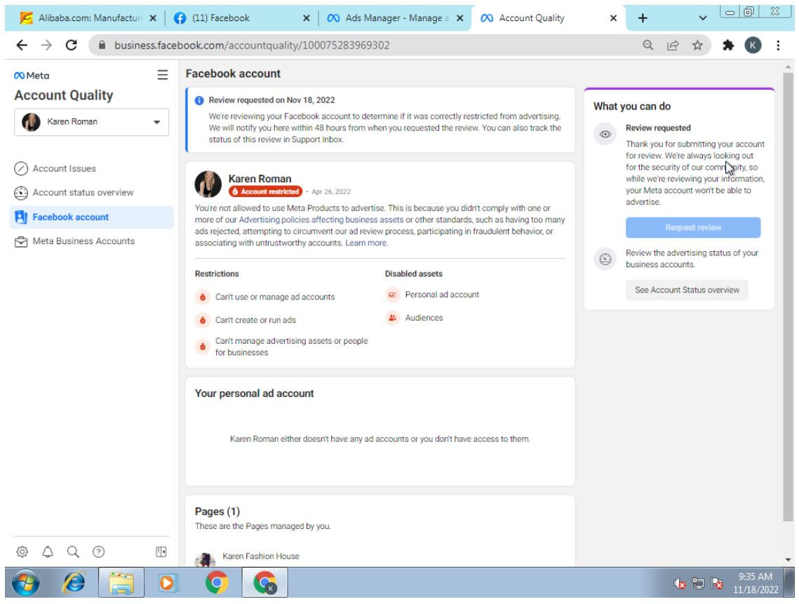The height and width of the screenshot is (604, 799).
Task: Click the "Review requested on Nov 18, 2022" heading
Action: pyautogui.click(x=271, y=100)
